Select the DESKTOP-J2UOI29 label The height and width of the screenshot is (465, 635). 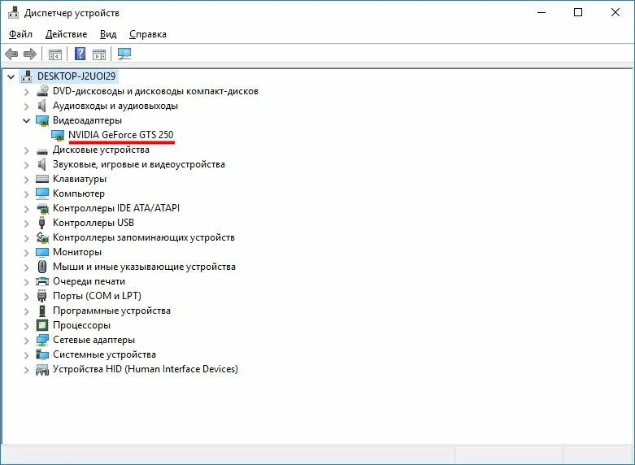point(76,76)
